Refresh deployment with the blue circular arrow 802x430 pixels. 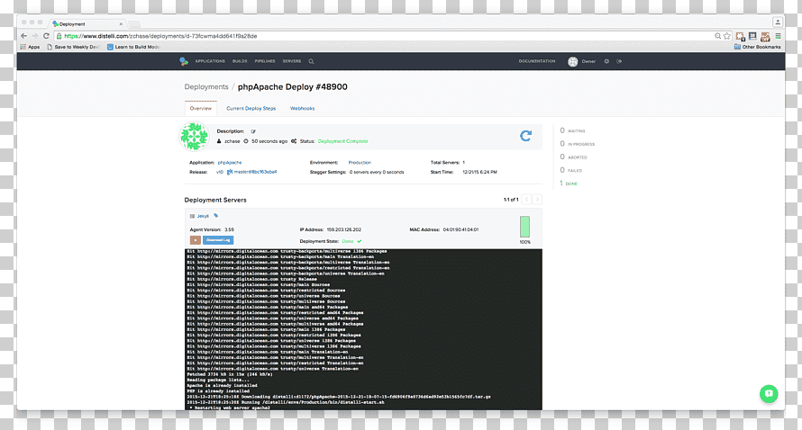pyautogui.click(x=525, y=136)
